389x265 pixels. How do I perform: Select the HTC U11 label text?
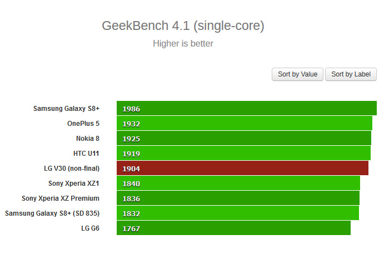coord(86,154)
